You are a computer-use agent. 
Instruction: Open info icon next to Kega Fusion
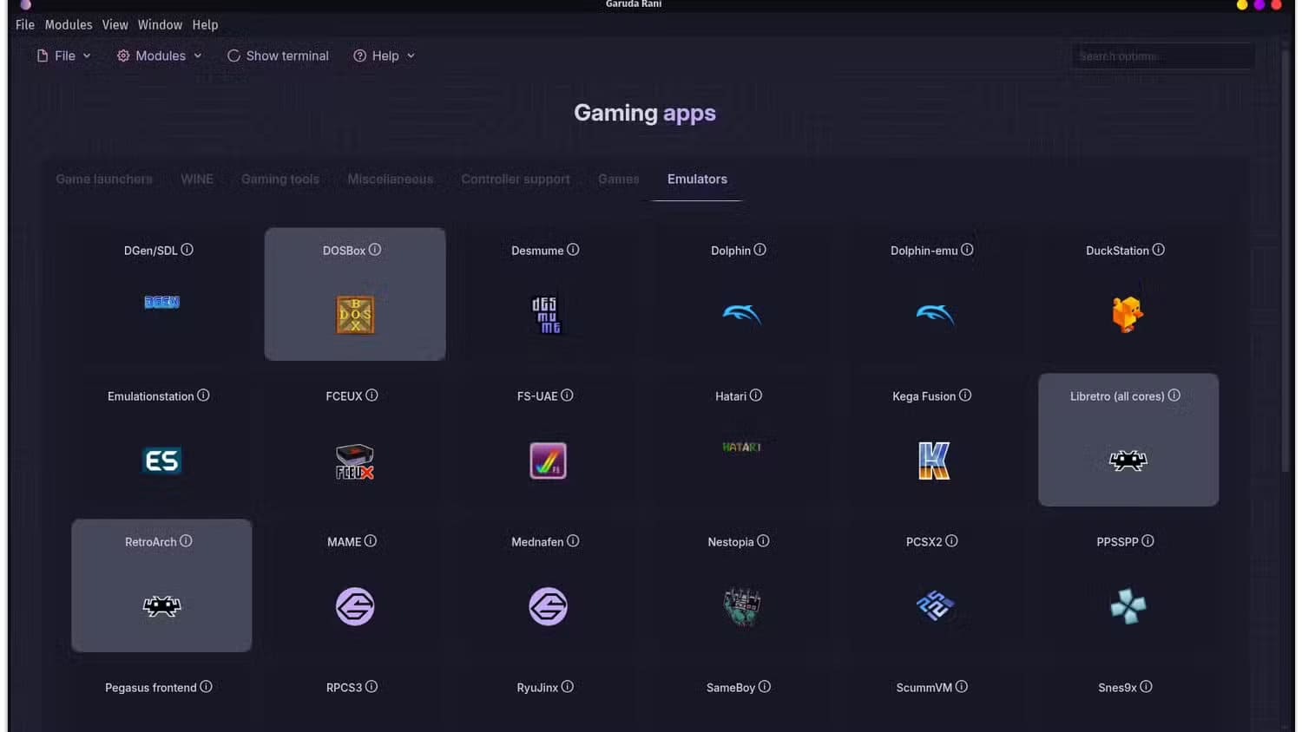pyautogui.click(x=965, y=395)
